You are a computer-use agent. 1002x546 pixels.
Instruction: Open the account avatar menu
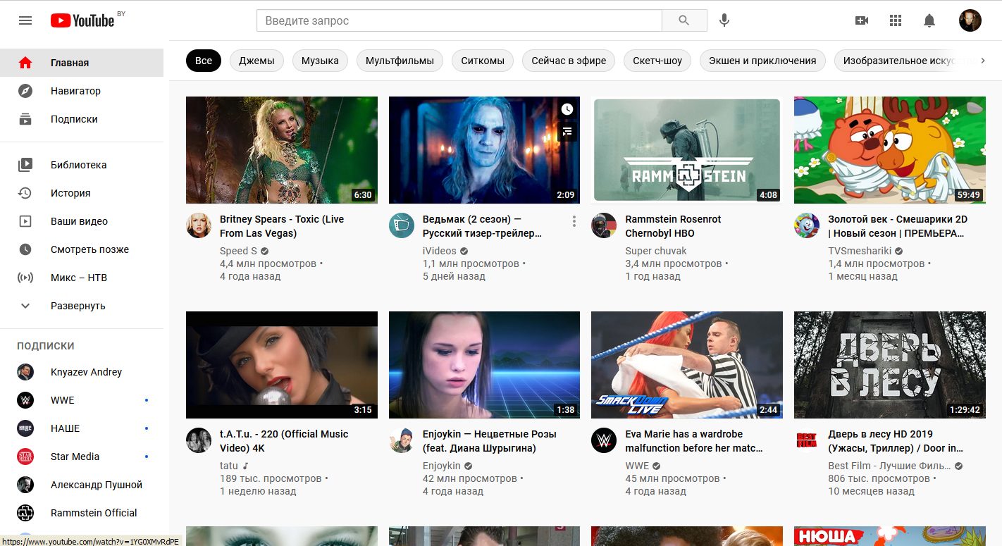pos(970,20)
